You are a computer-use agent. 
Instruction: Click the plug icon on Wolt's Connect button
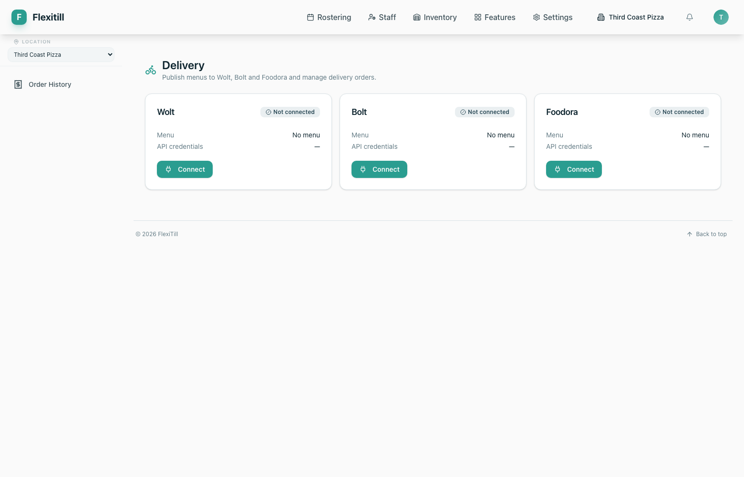[x=168, y=169]
